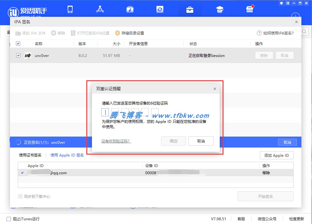Select the toolbox icon in the top navigation
This screenshot has width=312, height=224.
click(190, 9)
